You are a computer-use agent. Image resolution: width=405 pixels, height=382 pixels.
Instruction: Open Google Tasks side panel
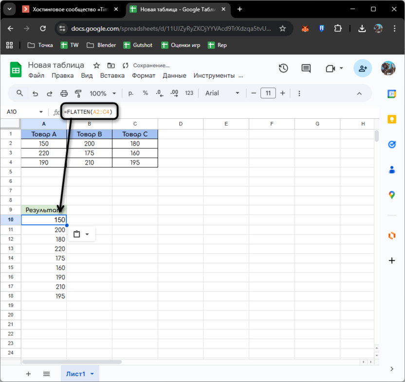(392, 145)
